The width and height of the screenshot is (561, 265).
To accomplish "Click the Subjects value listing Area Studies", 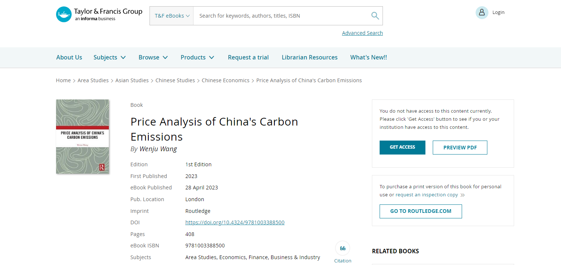I will click(x=253, y=257).
